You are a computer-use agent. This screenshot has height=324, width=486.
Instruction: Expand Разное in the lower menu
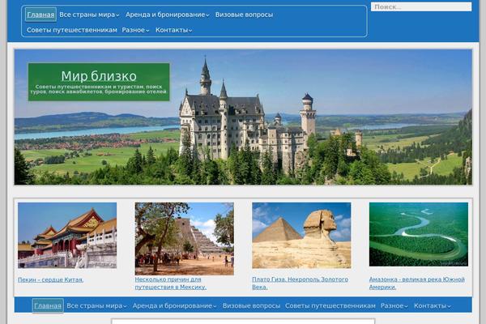pyautogui.click(x=394, y=305)
